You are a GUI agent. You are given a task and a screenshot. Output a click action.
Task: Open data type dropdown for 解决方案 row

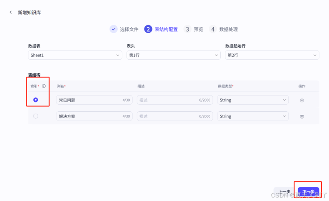253,116
